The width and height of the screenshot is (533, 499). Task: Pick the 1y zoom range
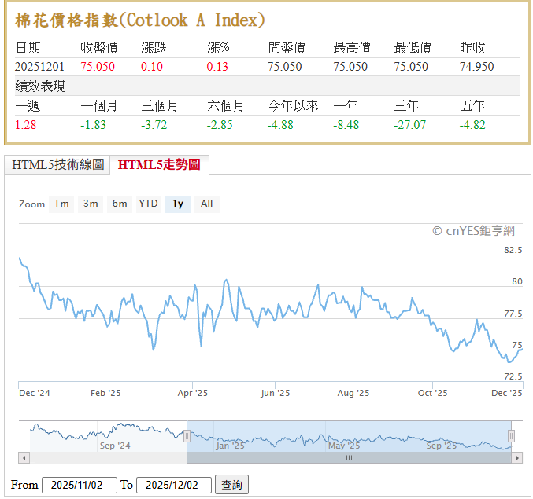178,204
